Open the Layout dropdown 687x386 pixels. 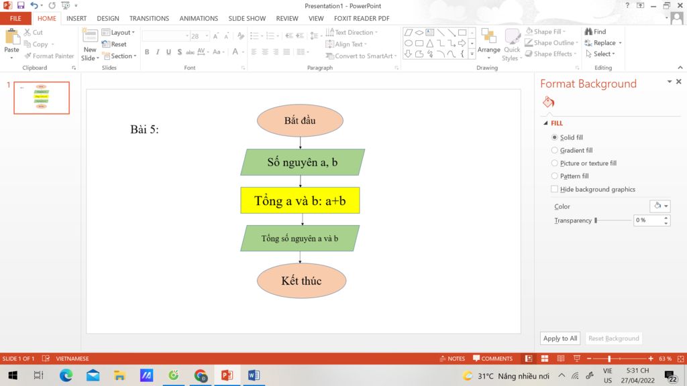click(118, 32)
